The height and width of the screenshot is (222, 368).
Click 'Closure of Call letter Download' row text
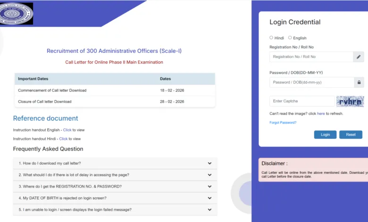pyautogui.click(x=45, y=102)
